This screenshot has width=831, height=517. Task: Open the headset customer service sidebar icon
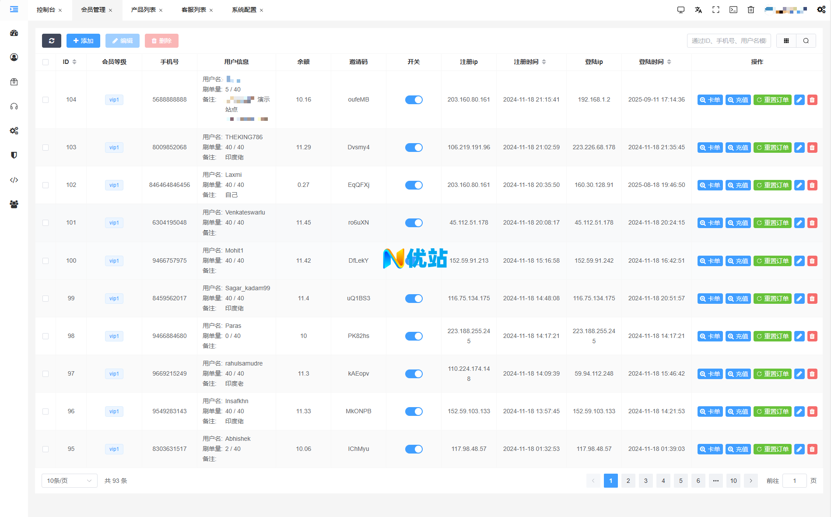point(14,106)
